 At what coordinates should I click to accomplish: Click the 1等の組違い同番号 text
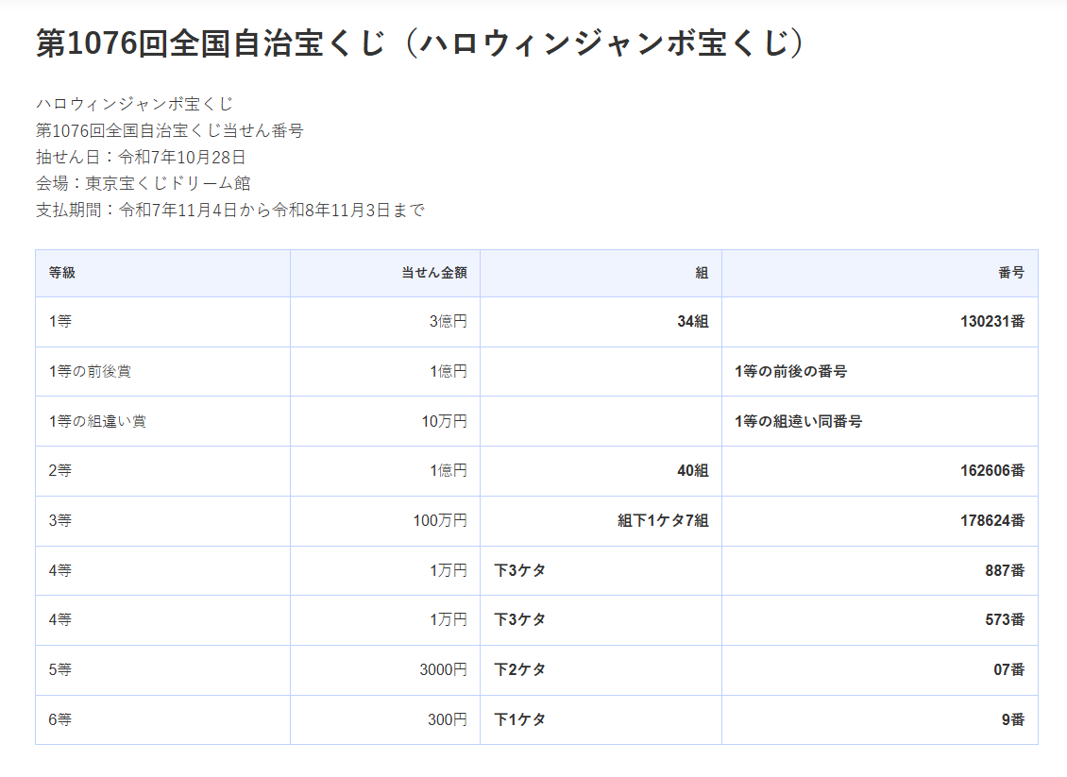point(798,421)
